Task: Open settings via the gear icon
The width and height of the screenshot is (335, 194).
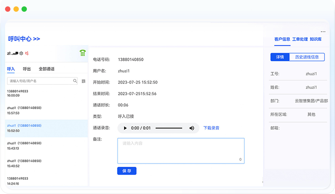Action: click(21, 53)
